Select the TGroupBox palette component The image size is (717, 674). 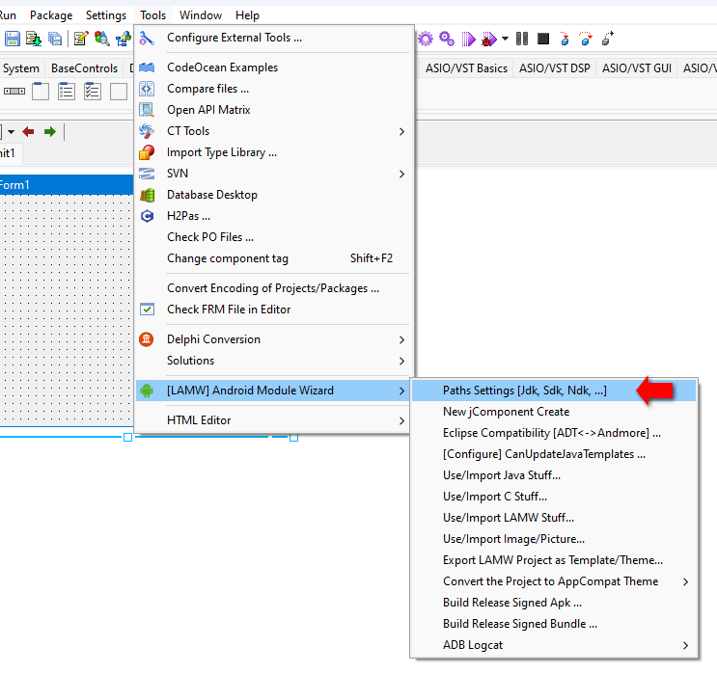[x=41, y=92]
